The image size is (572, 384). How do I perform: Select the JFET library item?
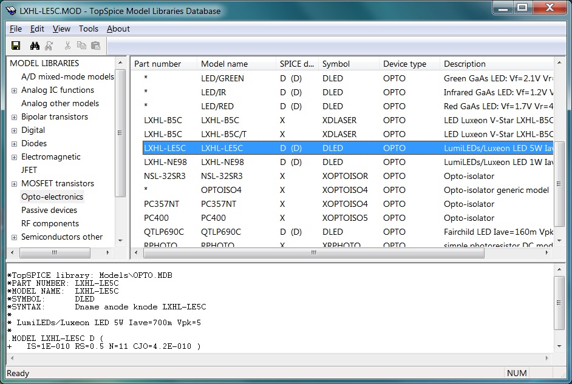tap(29, 170)
